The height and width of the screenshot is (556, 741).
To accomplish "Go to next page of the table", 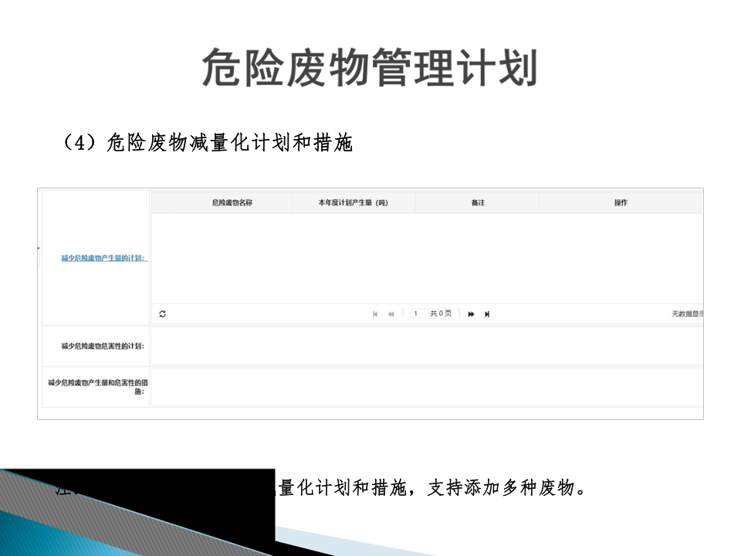I will pyautogui.click(x=471, y=314).
